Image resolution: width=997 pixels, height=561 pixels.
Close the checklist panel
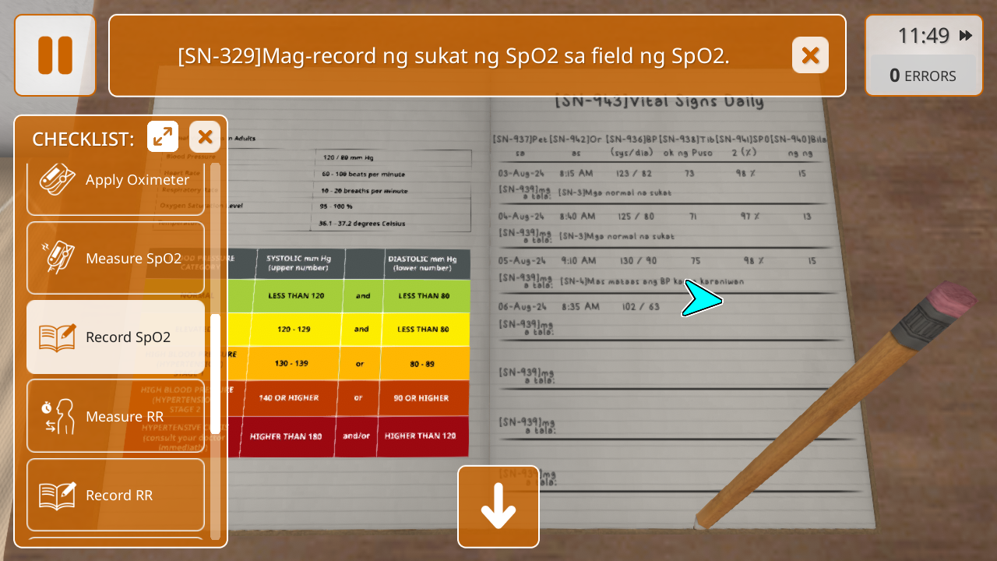pos(205,137)
